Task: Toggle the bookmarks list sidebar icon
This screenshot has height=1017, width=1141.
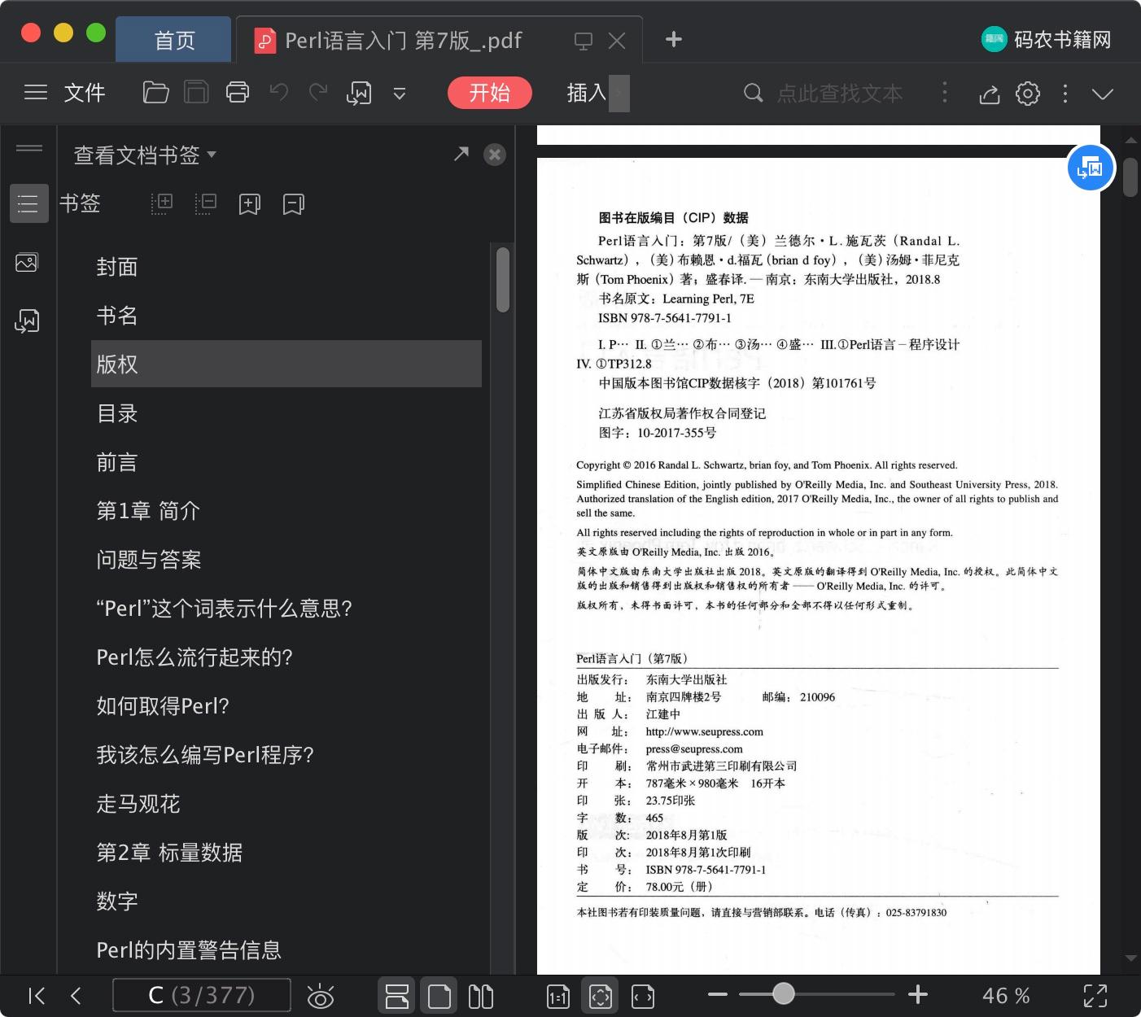Action: tap(28, 203)
